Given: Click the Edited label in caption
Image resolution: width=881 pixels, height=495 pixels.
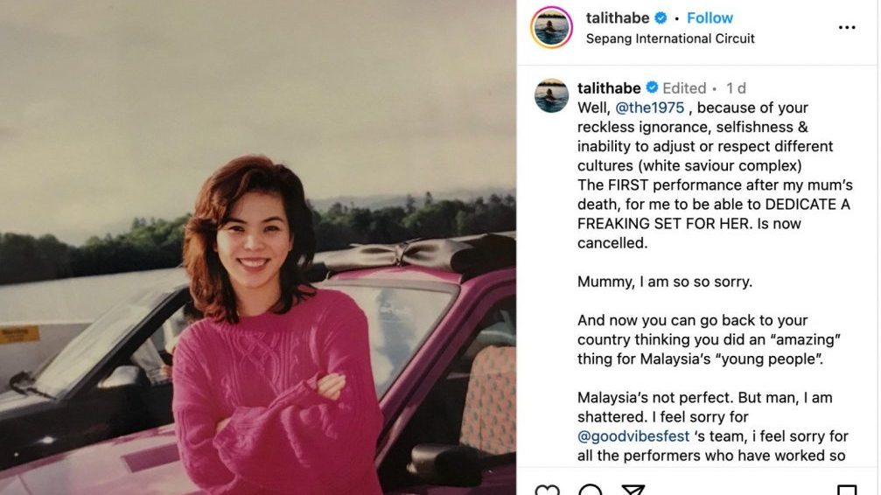Looking at the screenshot, I should pyautogui.click(x=684, y=88).
